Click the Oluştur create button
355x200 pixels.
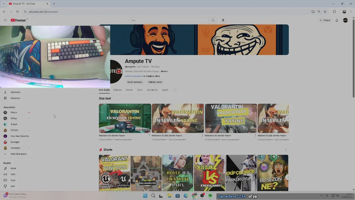coord(325,20)
